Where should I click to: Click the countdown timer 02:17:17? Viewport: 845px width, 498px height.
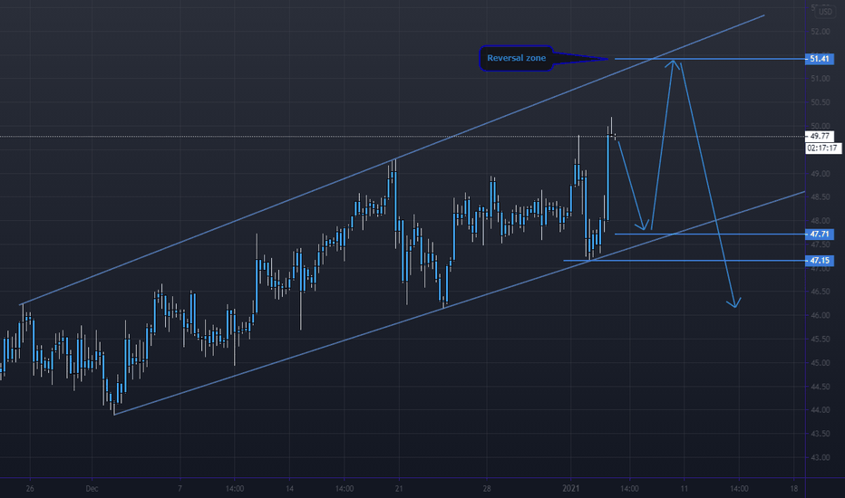[823, 148]
